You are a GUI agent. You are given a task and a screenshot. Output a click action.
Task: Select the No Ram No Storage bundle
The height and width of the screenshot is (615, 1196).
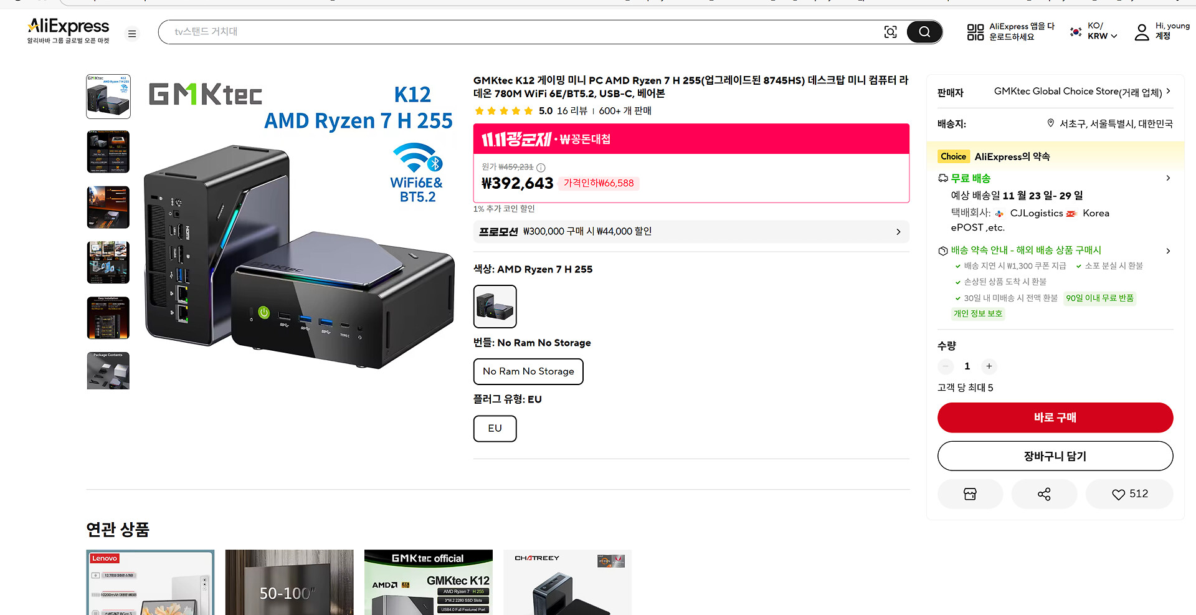coord(528,371)
